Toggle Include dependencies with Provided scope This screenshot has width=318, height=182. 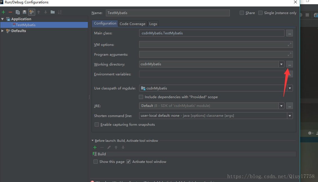(141, 97)
